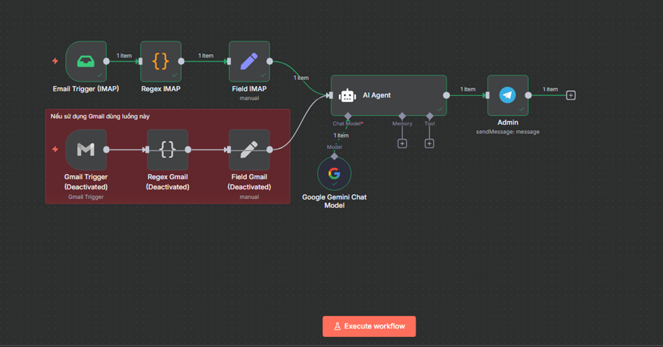The height and width of the screenshot is (347, 663).
Task: Click the Regex Gmail output connector dot
Action: click(188, 150)
